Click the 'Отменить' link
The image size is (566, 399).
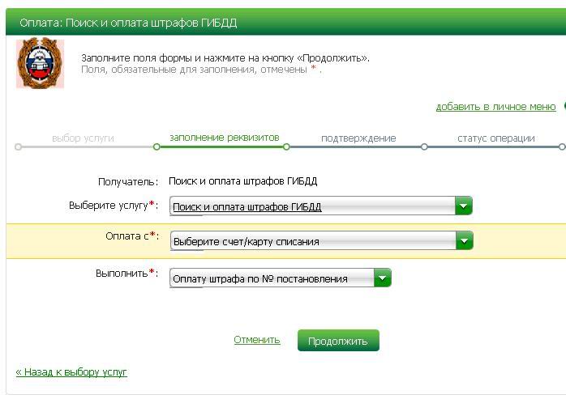pos(256,340)
